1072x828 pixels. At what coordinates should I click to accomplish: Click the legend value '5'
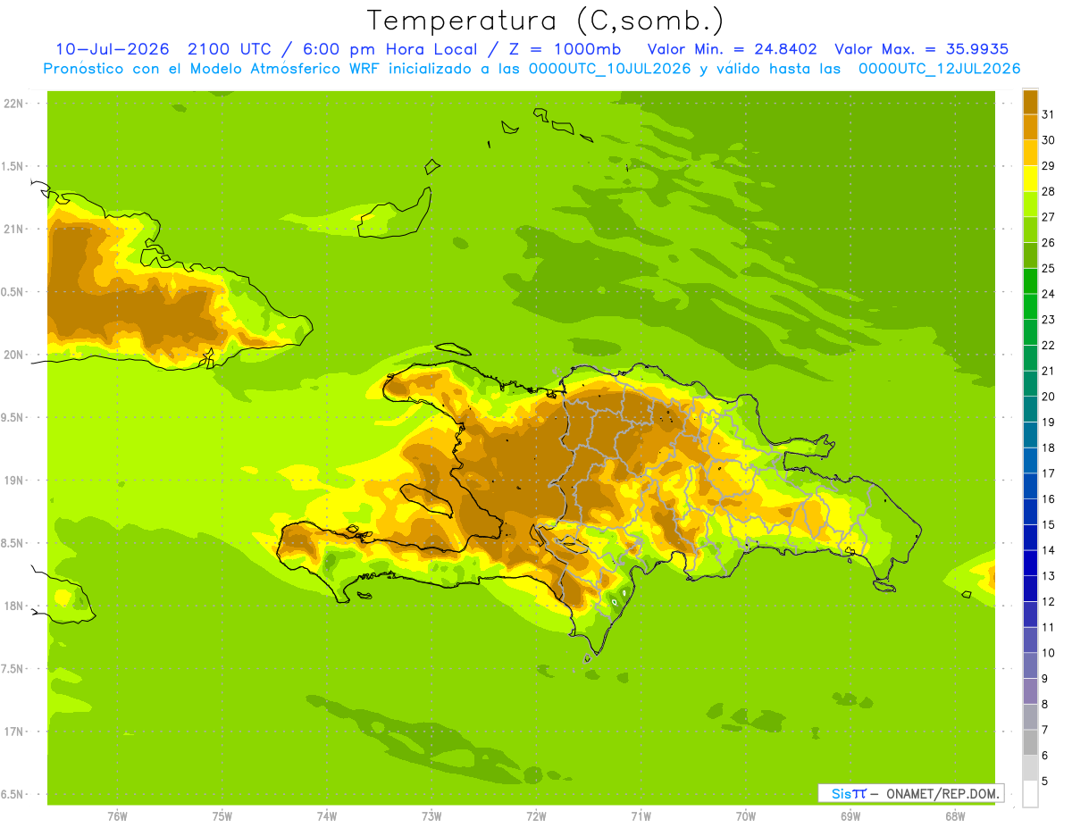click(1045, 782)
